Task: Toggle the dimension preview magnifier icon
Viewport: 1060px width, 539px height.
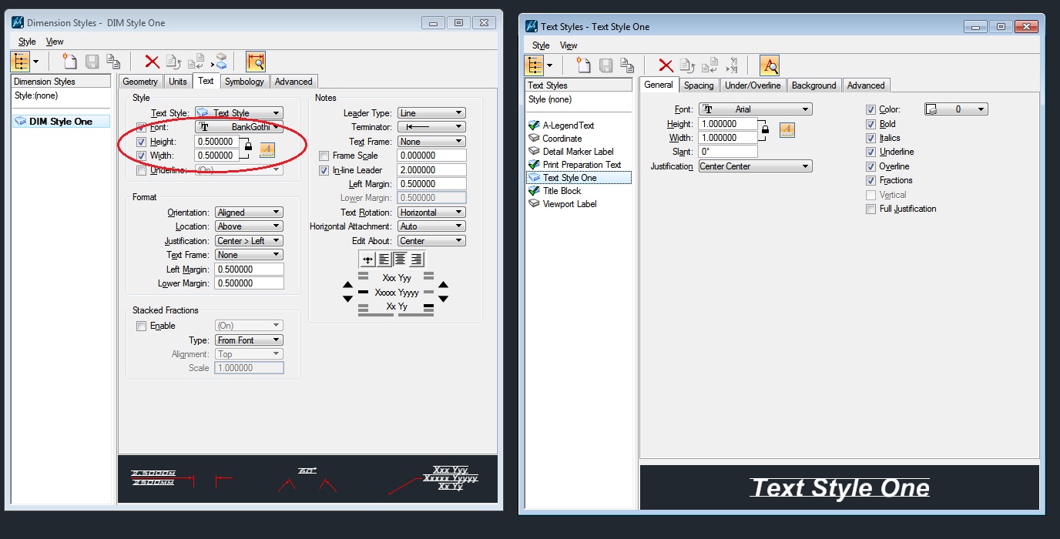Action: [255, 62]
